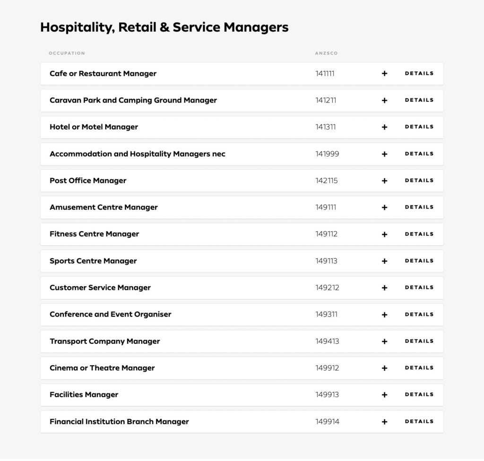Click the Financial Institution Branch Manager title
484x461 pixels.
pyautogui.click(x=119, y=422)
